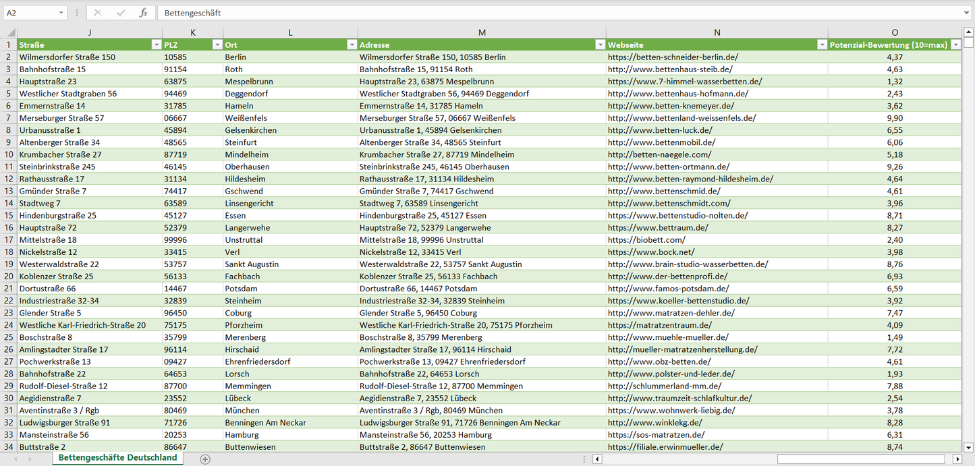Open the Potenzial-Bewertung filter dropdown
The image size is (975, 466).
pyautogui.click(x=955, y=45)
